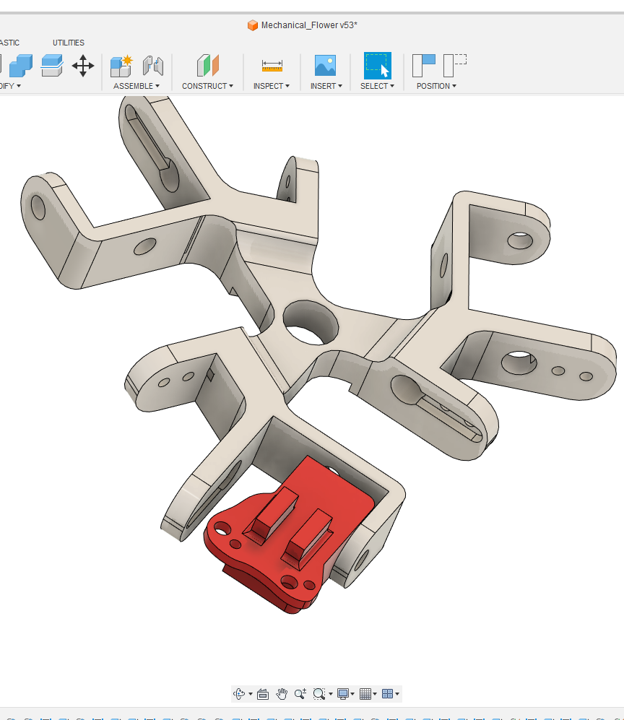This screenshot has width=624, height=720.
Task: Click the Insert image icon
Action: [x=326, y=66]
